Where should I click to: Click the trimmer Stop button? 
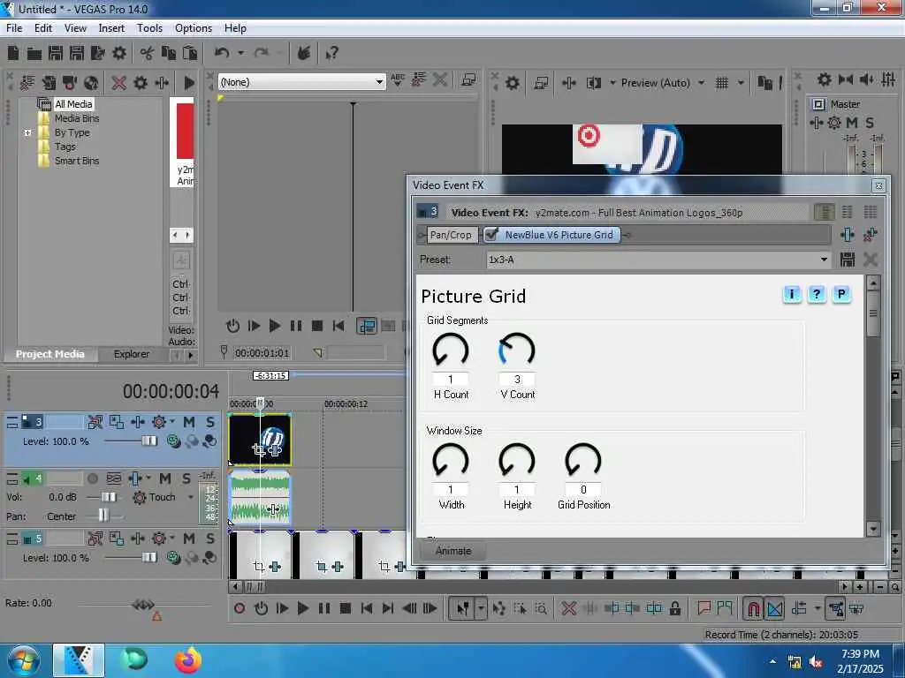[x=317, y=326]
